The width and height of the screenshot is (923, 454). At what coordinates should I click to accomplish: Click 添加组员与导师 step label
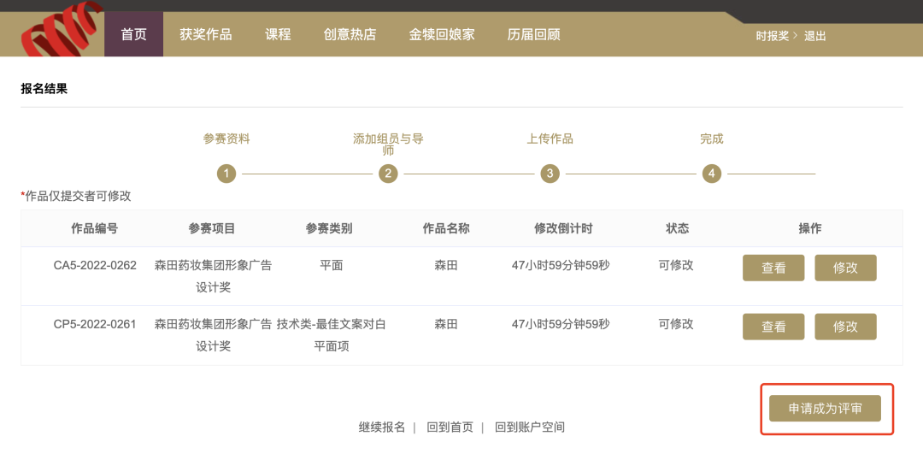click(x=388, y=144)
